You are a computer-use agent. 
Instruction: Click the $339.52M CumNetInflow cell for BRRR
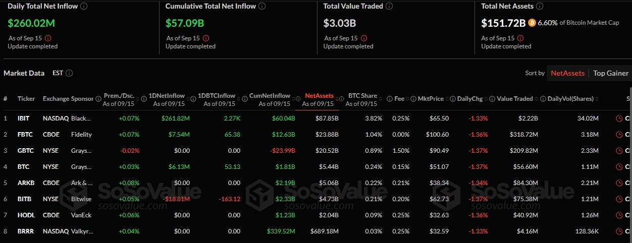click(281, 231)
